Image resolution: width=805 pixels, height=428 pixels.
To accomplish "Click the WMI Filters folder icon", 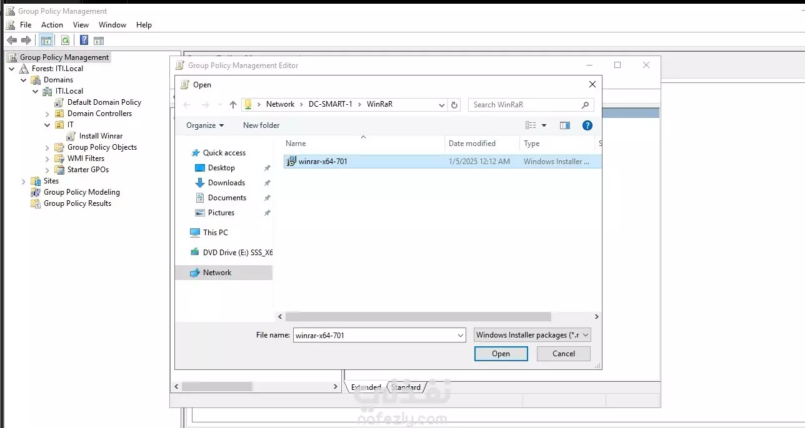I will coord(59,158).
